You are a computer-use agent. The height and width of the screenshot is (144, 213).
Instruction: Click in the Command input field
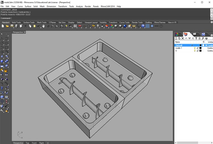(x=111, y=18)
